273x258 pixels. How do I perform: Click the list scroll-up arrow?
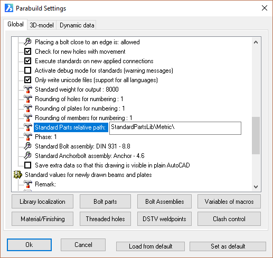tap(256, 42)
